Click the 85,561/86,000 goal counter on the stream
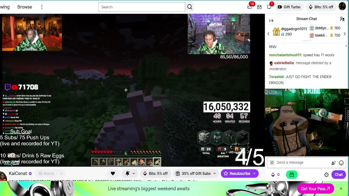 point(234,57)
